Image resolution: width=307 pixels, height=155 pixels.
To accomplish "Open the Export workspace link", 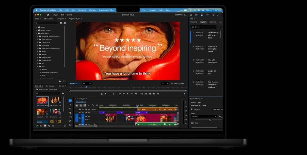I will point(69,15).
